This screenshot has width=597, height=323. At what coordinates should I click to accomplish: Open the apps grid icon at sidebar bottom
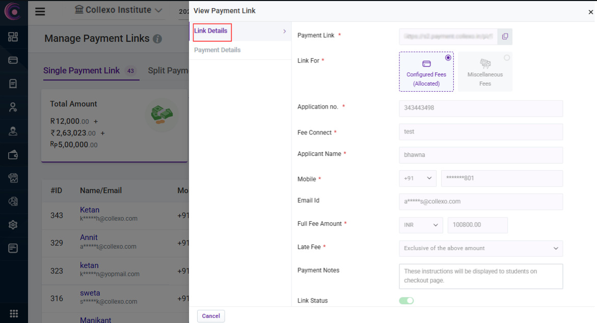point(14,313)
